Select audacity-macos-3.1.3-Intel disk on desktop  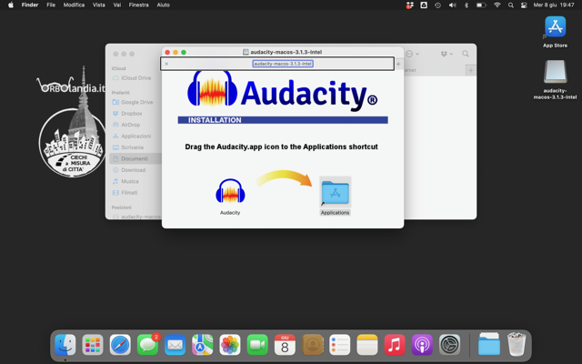click(x=555, y=72)
